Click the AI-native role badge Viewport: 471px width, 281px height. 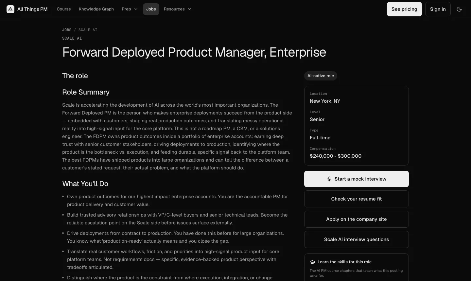[x=321, y=76]
